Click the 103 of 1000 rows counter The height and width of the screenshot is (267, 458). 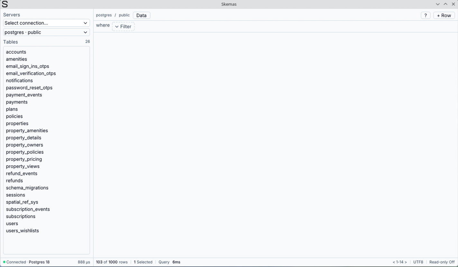pyautogui.click(x=112, y=262)
